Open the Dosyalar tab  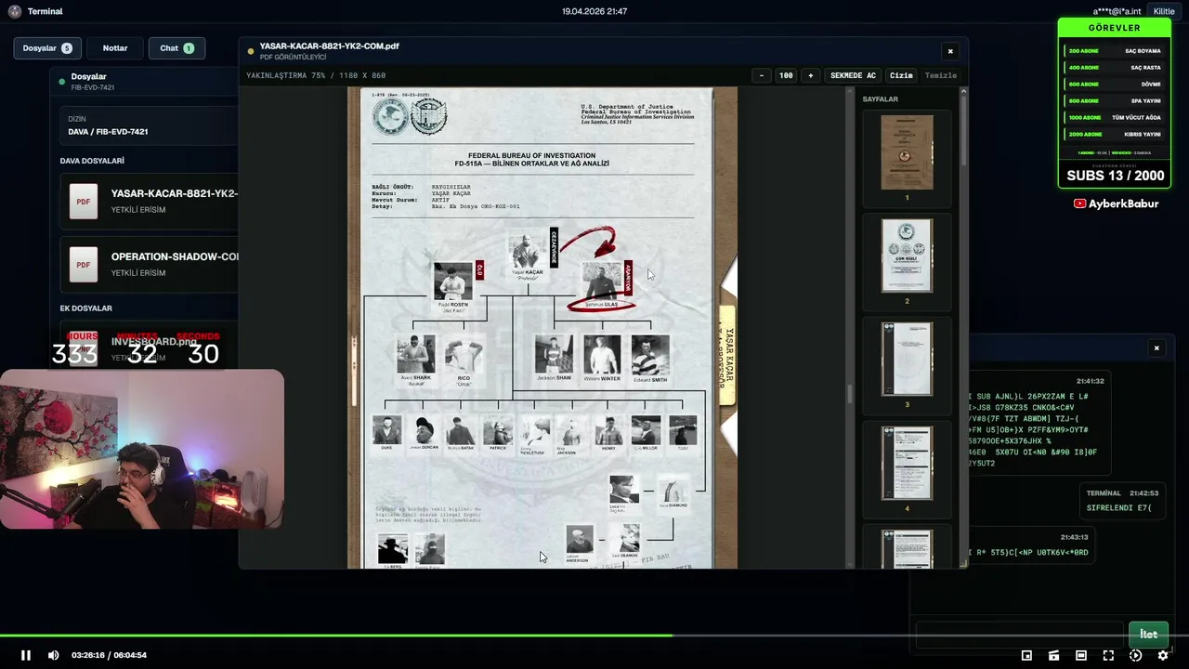point(47,48)
